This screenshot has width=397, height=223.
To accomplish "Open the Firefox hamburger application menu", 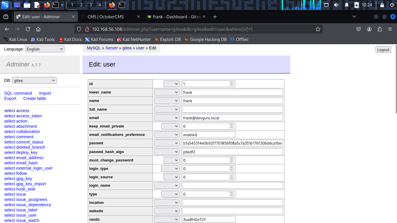I will tap(390, 29).
